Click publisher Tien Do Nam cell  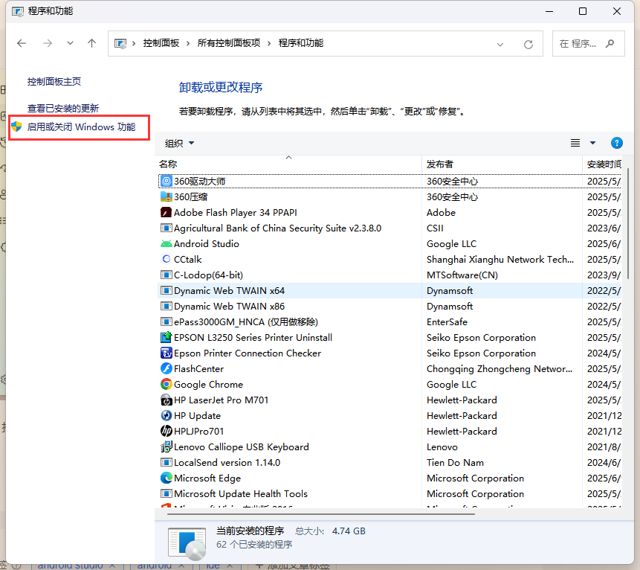(x=455, y=463)
